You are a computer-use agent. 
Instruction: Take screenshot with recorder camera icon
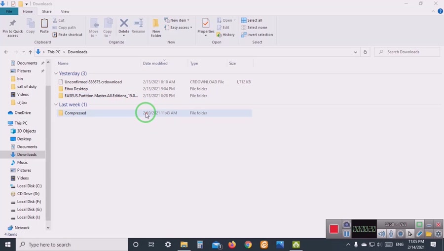click(346, 224)
